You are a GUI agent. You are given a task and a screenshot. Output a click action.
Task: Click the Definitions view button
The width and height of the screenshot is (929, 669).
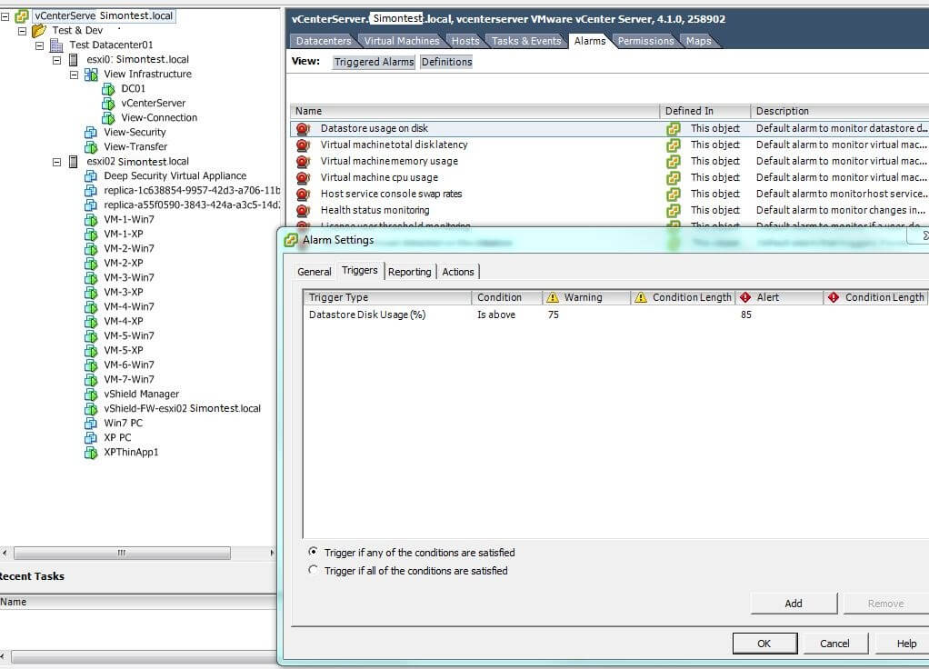[446, 62]
